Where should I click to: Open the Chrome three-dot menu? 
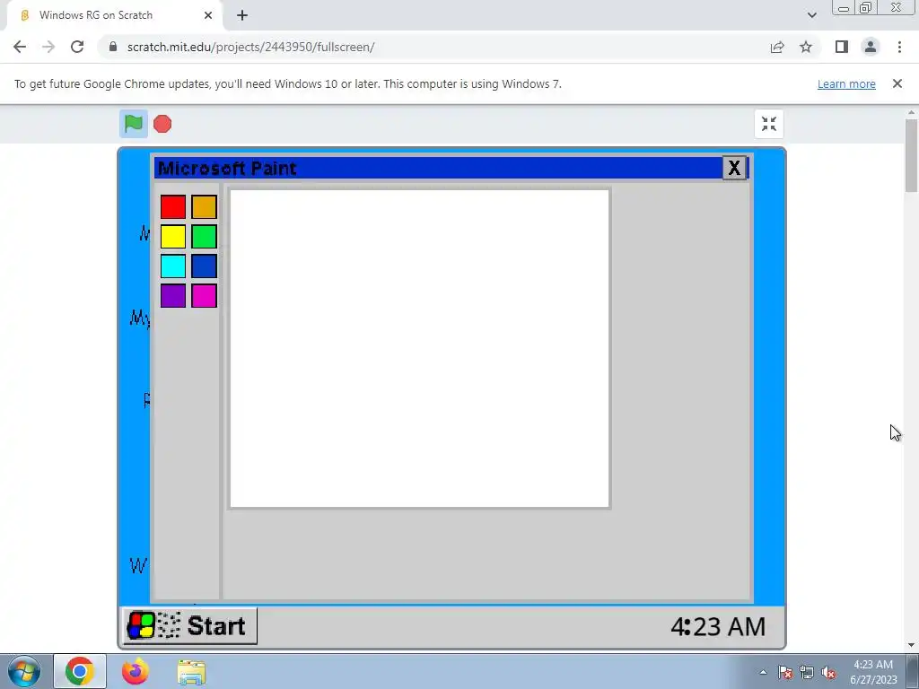[899, 47]
